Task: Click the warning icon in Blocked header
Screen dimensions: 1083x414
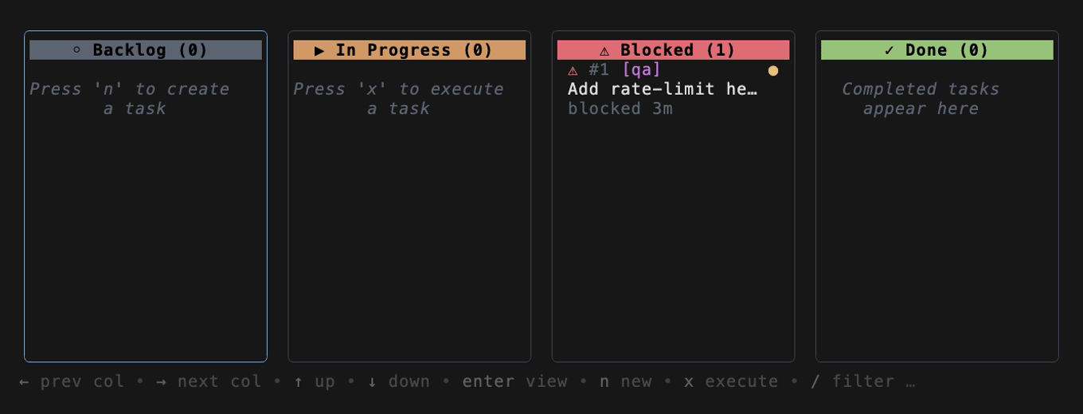Action: (604, 51)
